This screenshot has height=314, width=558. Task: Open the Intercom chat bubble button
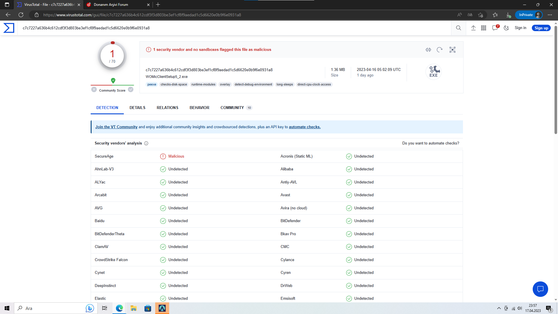tap(540, 289)
